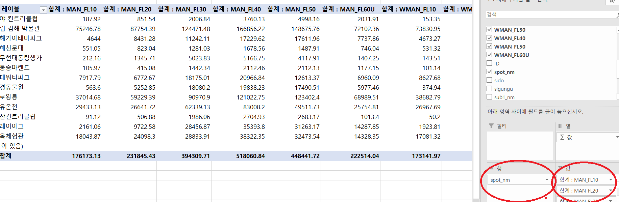Open the Σ 값 field dropdown in columns area
619x202 pixels.
(617, 137)
